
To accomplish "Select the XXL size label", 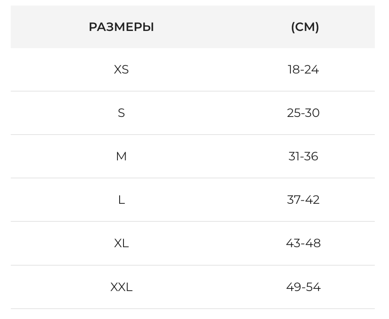I will tap(121, 287).
